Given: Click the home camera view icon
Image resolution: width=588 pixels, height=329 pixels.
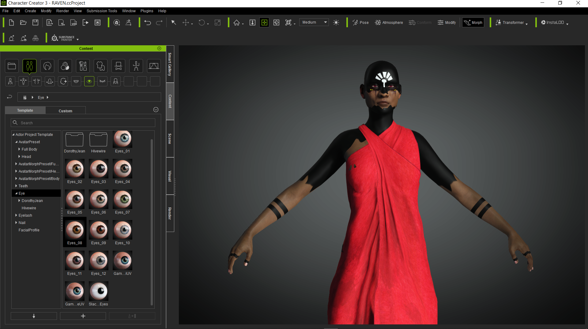Looking at the screenshot, I should coord(236,23).
